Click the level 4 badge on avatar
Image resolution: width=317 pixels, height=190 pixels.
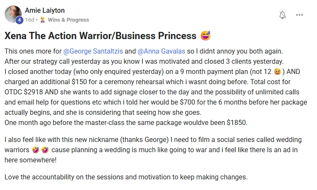pos(19,20)
